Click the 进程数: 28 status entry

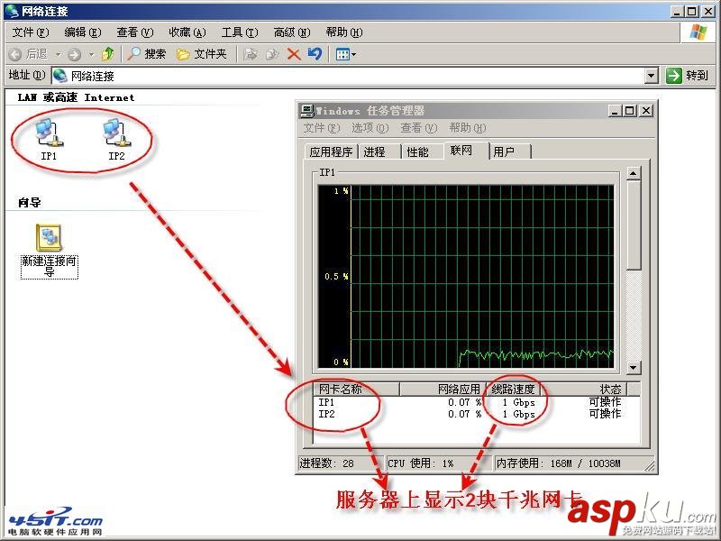(x=340, y=463)
